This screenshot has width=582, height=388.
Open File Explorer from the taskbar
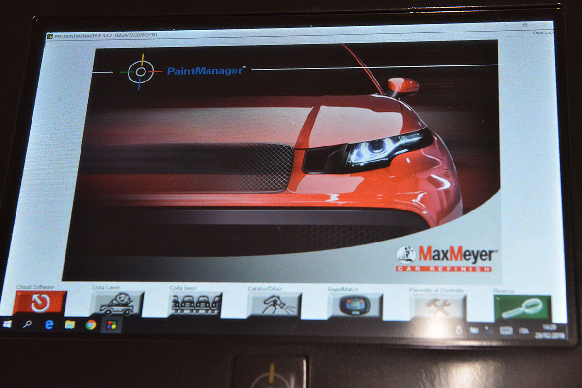[x=70, y=325]
